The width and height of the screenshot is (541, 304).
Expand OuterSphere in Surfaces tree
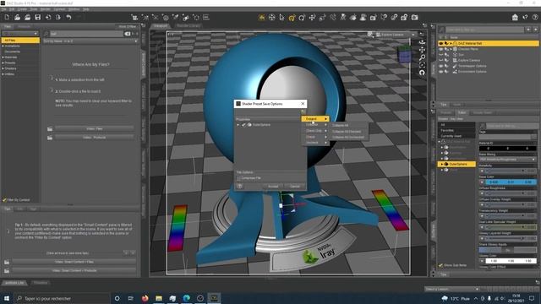[442, 164]
